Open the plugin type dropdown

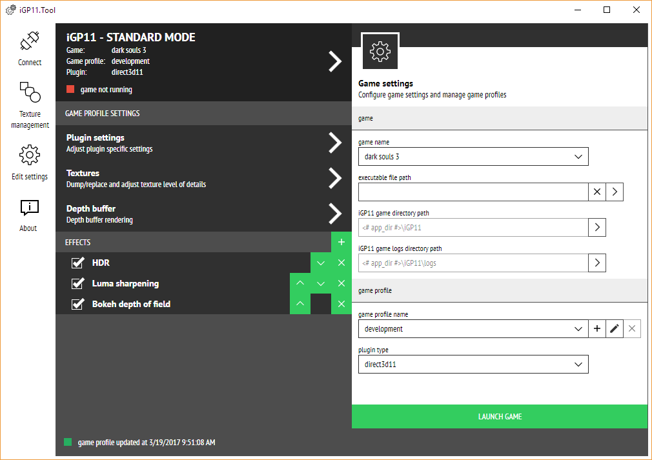tap(473, 365)
